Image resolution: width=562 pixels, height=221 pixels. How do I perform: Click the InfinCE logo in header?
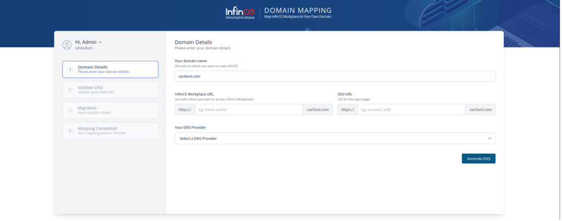point(240,13)
